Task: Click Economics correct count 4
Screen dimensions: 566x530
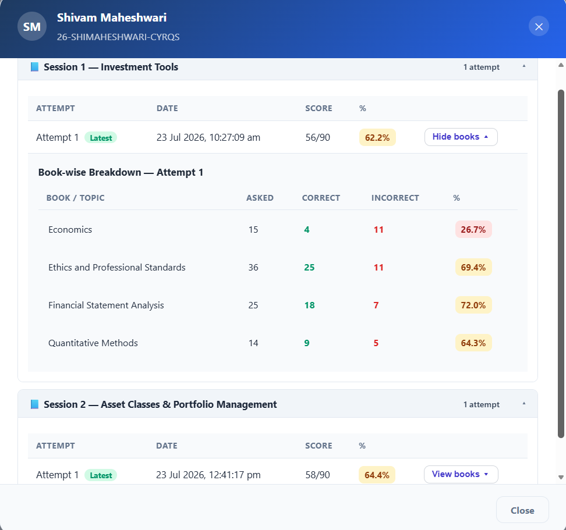Action: (307, 230)
